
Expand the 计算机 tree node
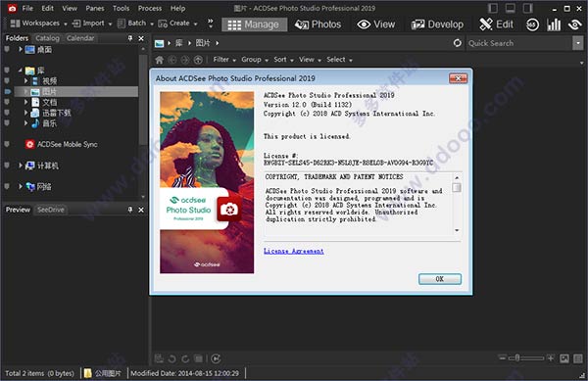point(21,166)
